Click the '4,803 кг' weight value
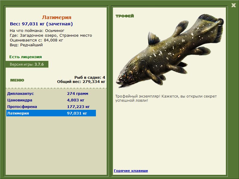Image resolution: width=239 pixels, height=179 pixels. tap(76, 100)
